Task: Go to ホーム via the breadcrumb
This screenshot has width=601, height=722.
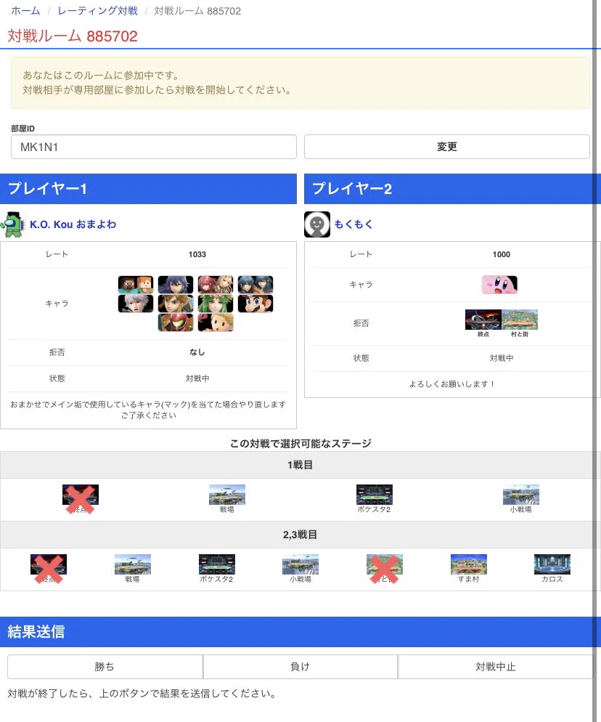Action: click(25, 11)
